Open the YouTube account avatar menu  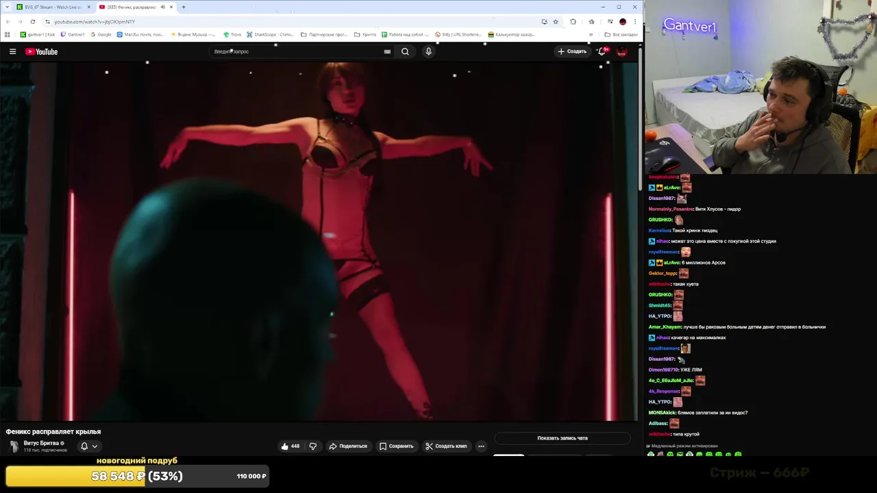(x=622, y=51)
